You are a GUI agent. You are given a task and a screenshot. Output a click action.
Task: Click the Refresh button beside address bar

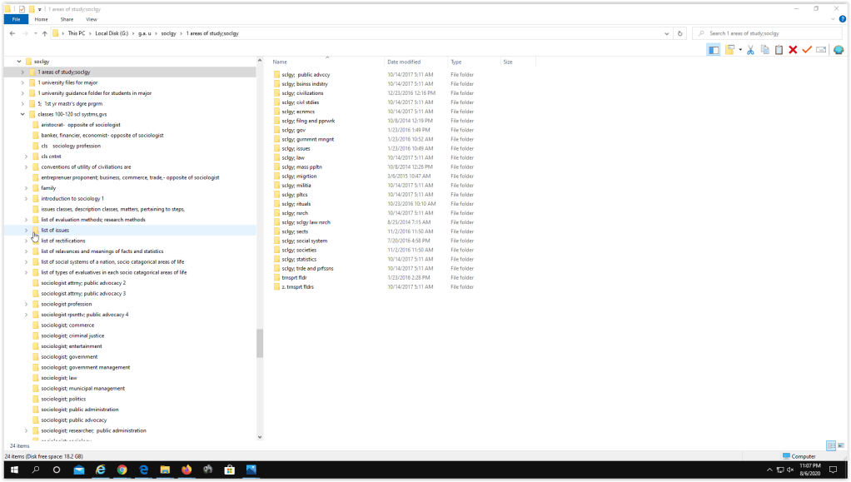coord(680,33)
